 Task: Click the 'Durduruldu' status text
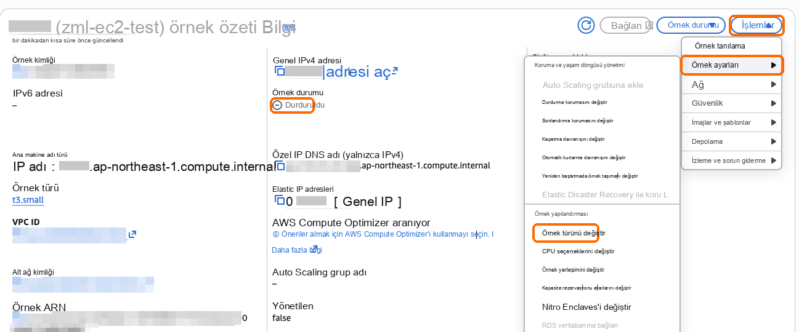305,105
